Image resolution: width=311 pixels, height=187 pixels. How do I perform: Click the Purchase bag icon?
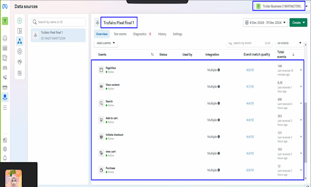[102, 170]
